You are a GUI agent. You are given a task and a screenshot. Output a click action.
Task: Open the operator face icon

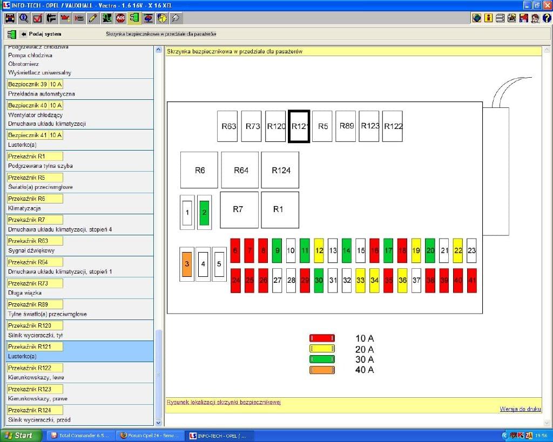pos(535,18)
